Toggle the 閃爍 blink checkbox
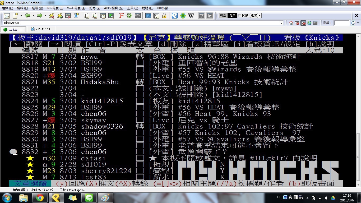361x203 pixels. pyautogui.click(x=239, y=16)
